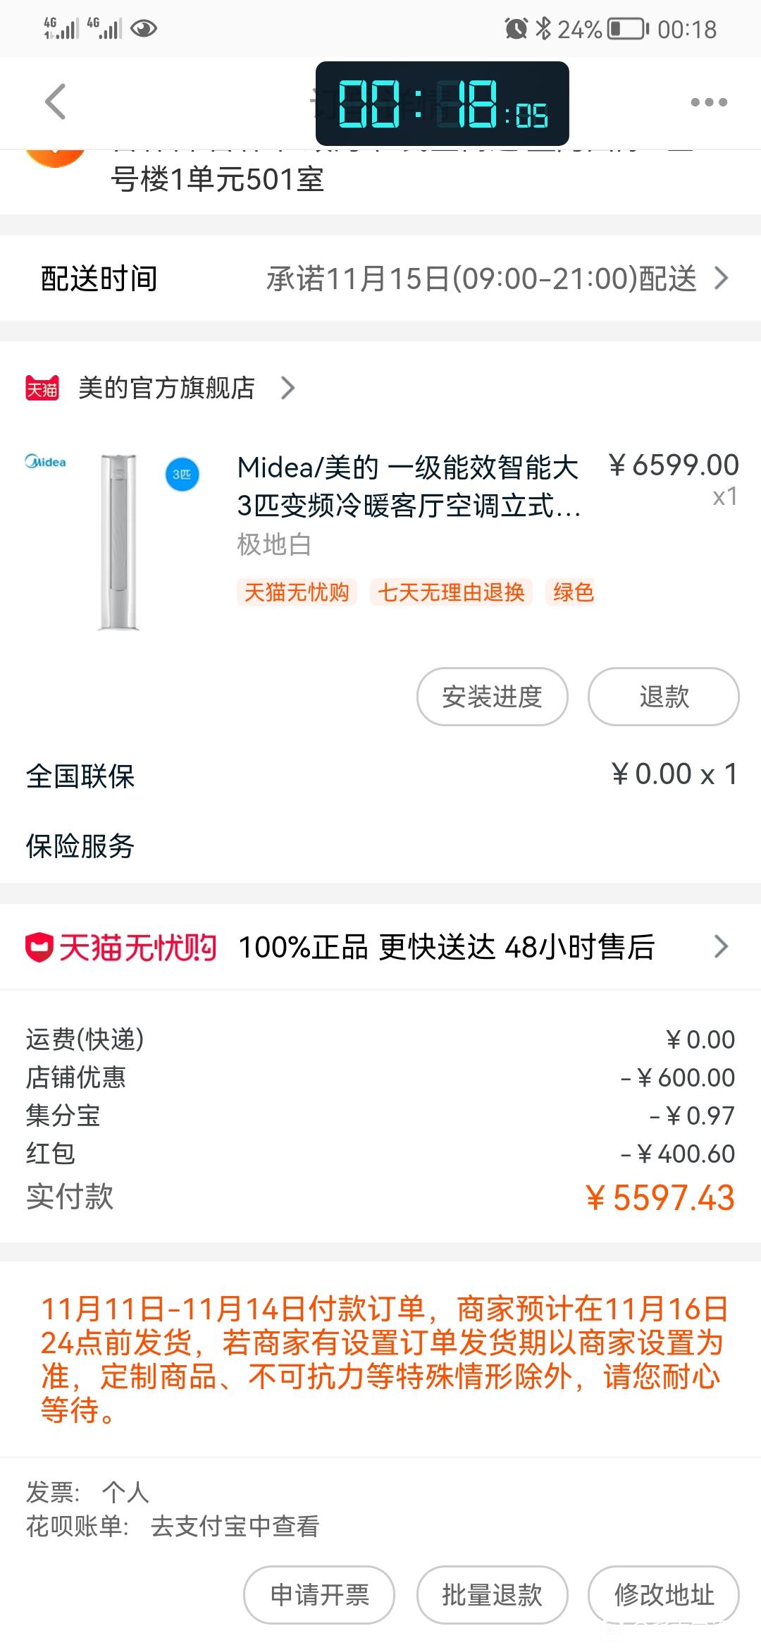Tap the alarm icon in status bar
The height and width of the screenshot is (1650, 761).
(x=516, y=29)
